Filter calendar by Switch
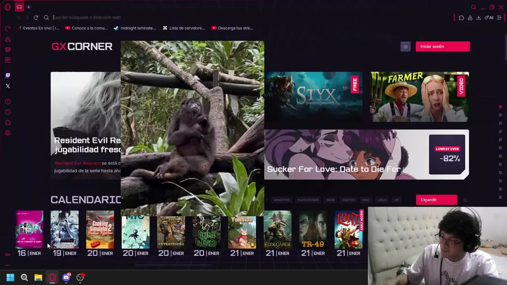This screenshot has width=507, height=285. click(349, 200)
